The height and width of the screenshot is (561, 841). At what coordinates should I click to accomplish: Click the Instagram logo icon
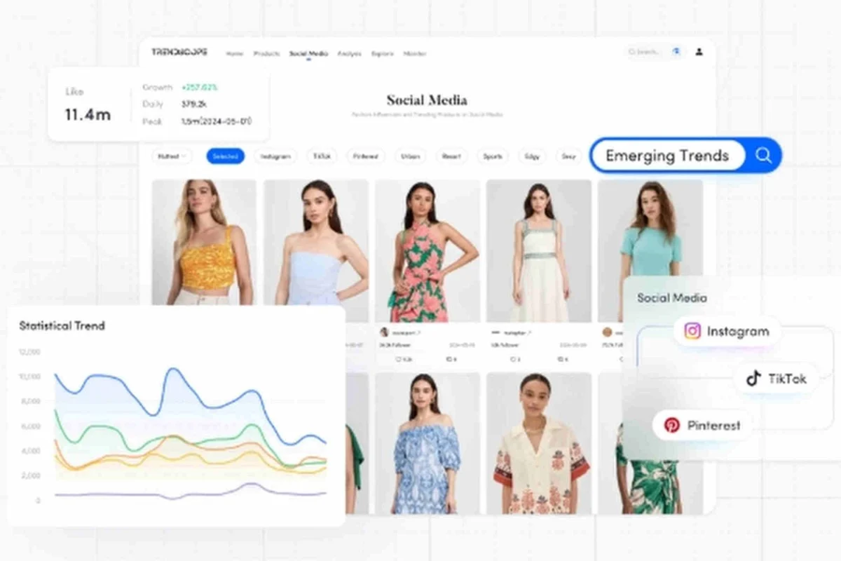[692, 331]
